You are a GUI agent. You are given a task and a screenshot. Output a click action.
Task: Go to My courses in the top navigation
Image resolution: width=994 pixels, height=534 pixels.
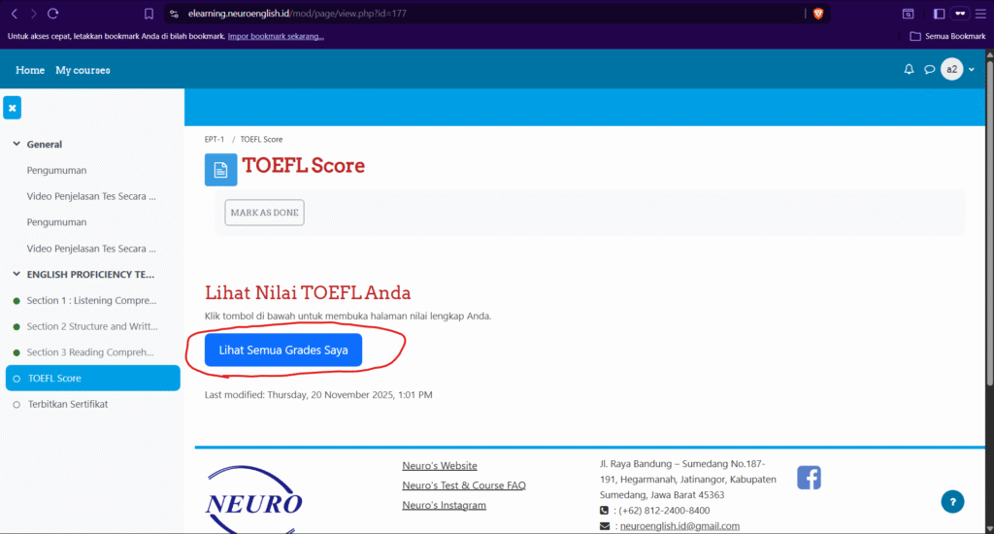coord(83,70)
